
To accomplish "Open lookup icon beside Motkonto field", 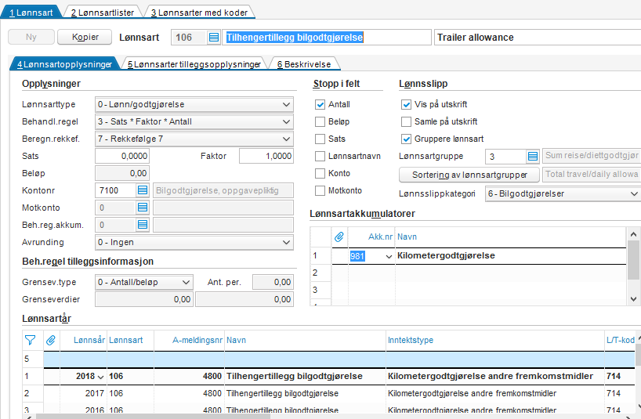I will point(143,208).
